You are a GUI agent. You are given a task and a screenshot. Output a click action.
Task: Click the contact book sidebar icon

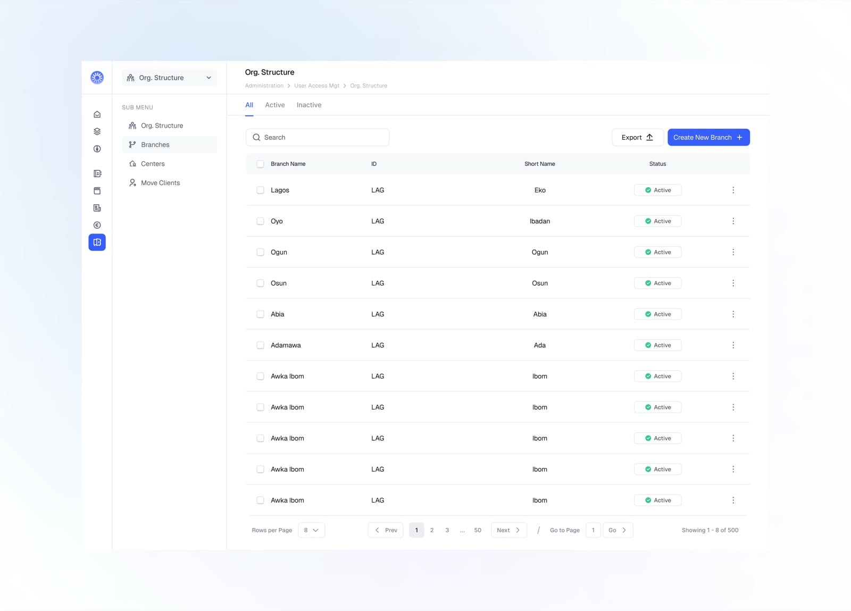pos(97,173)
